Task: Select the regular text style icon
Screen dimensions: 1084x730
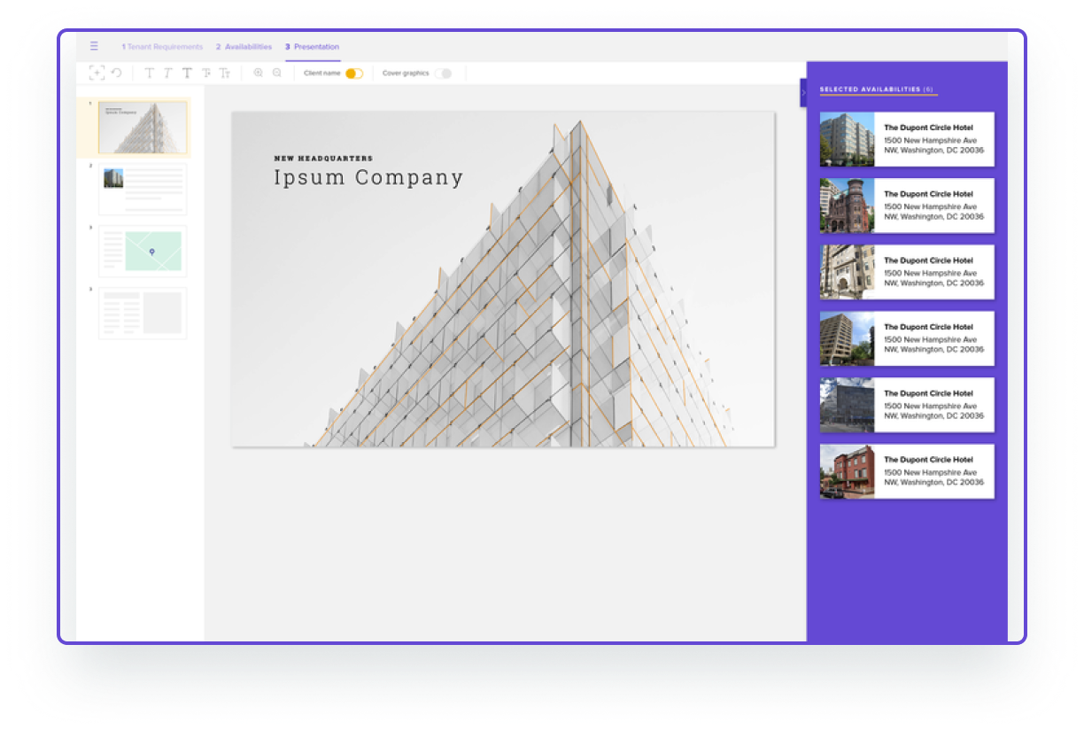Action: [x=149, y=74]
